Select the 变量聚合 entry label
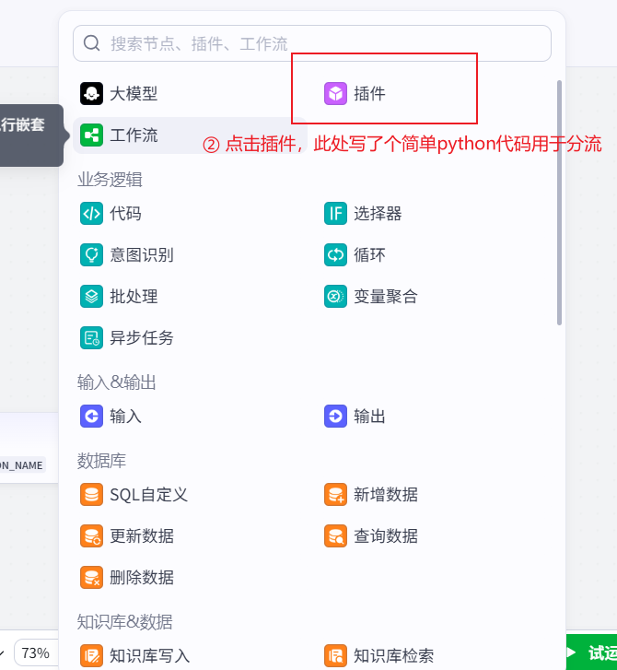Viewport: 617px width, 670px height. (386, 296)
